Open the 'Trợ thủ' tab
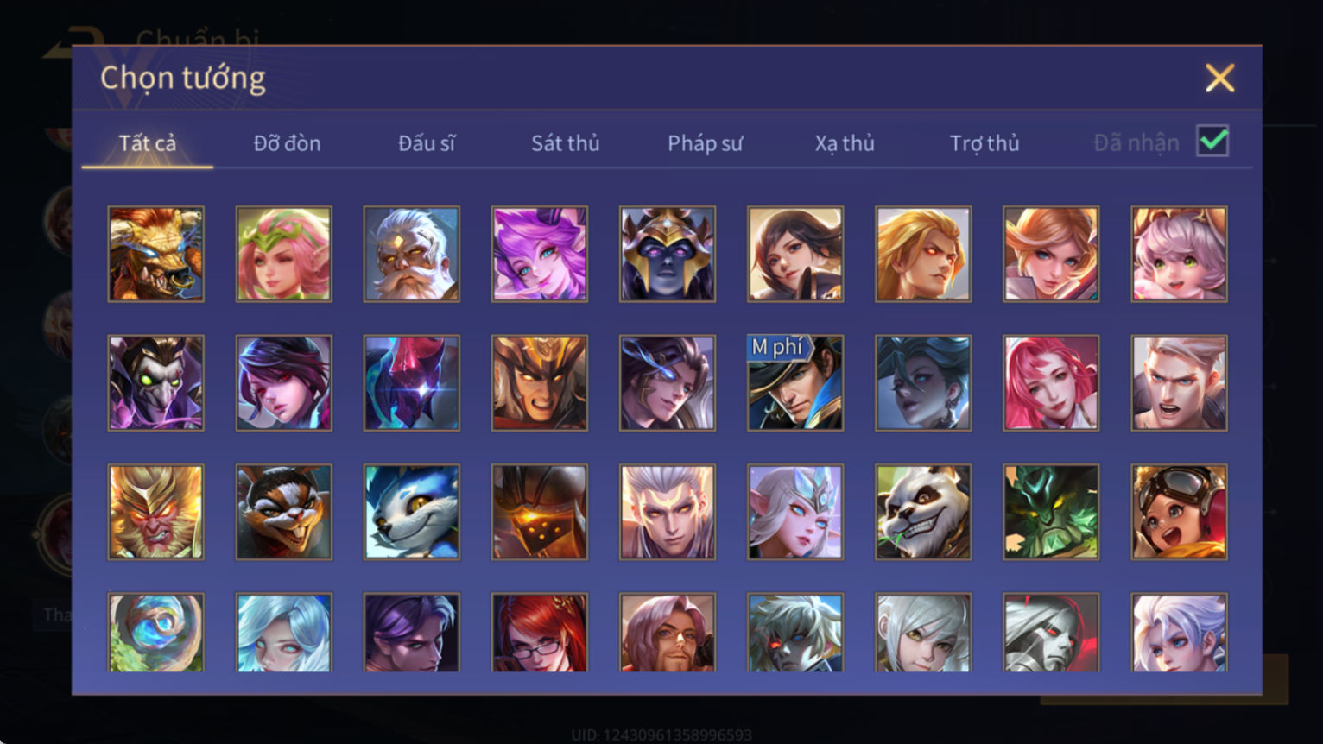Image resolution: width=1323 pixels, height=744 pixels. 984,143
